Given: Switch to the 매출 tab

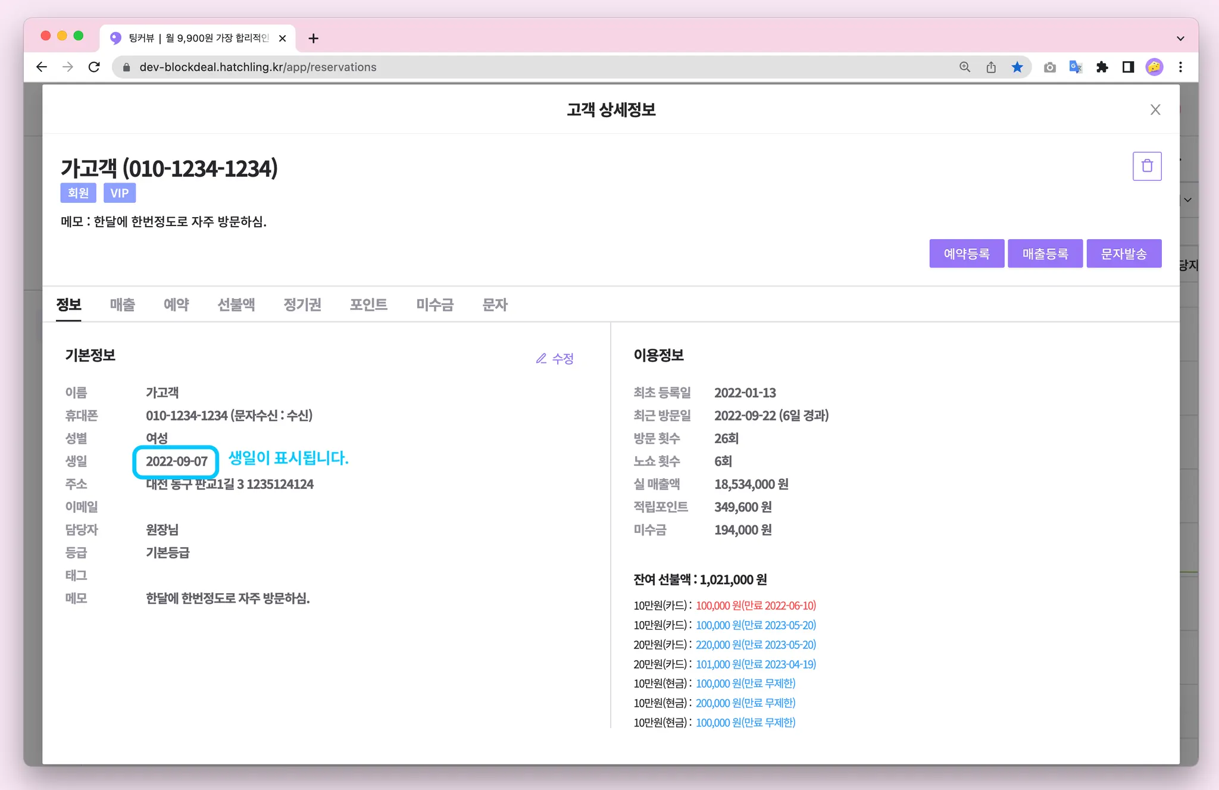Looking at the screenshot, I should coord(122,305).
